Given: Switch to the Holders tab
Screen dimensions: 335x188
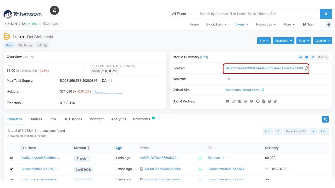Looking at the screenshot, I should (x=36, y=119).
